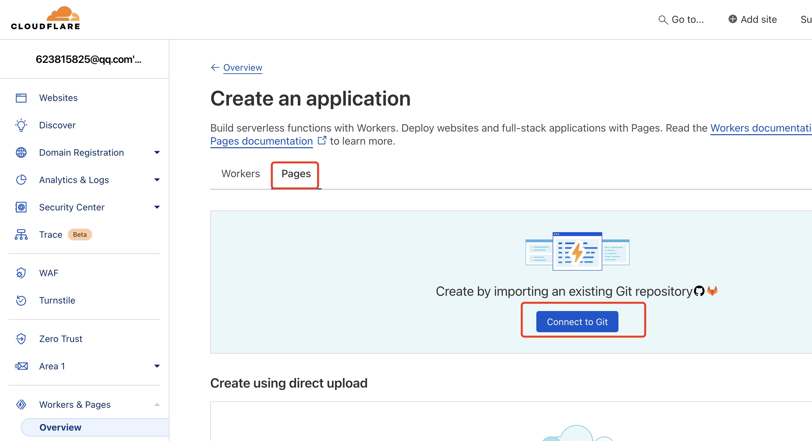This screenshot has width=812, height=441.
Task: Click the Create an application heading
Action: (x=311, y=99)
